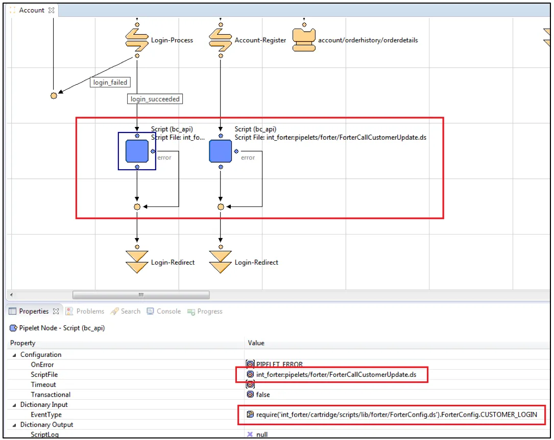This screenshot has width=554, height=440.
Task: Collapse the Dictionary Output property group
Action: pos(14,425)
